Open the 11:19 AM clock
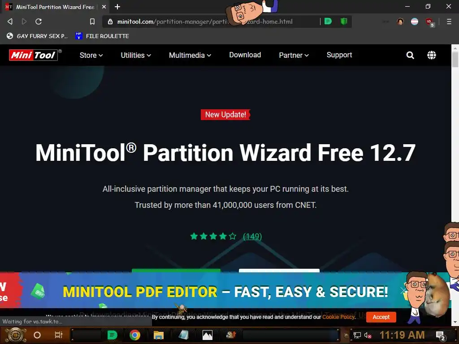Screen dimensions: 459x344 402,335
